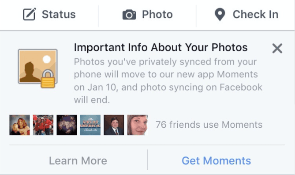Open The Great American thumbnail

(x=90, y=125)
